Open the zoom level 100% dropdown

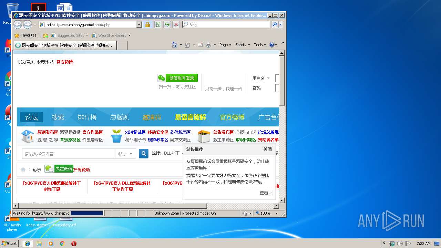(276, 213)
